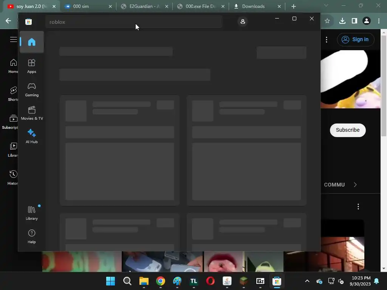
Task: Open 7-Zip from the taskbar
Action: click(x=260, y=281)
